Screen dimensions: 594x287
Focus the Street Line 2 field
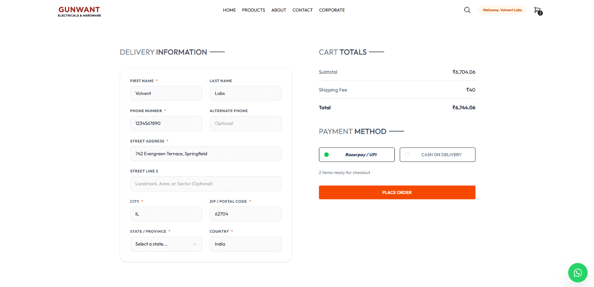(x=206, y=184)
